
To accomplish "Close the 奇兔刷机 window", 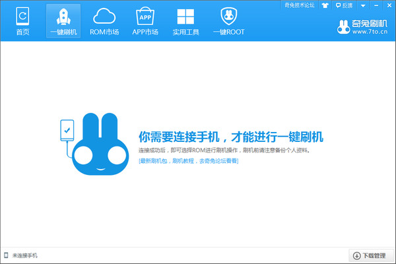I will (x=389, y=5).
